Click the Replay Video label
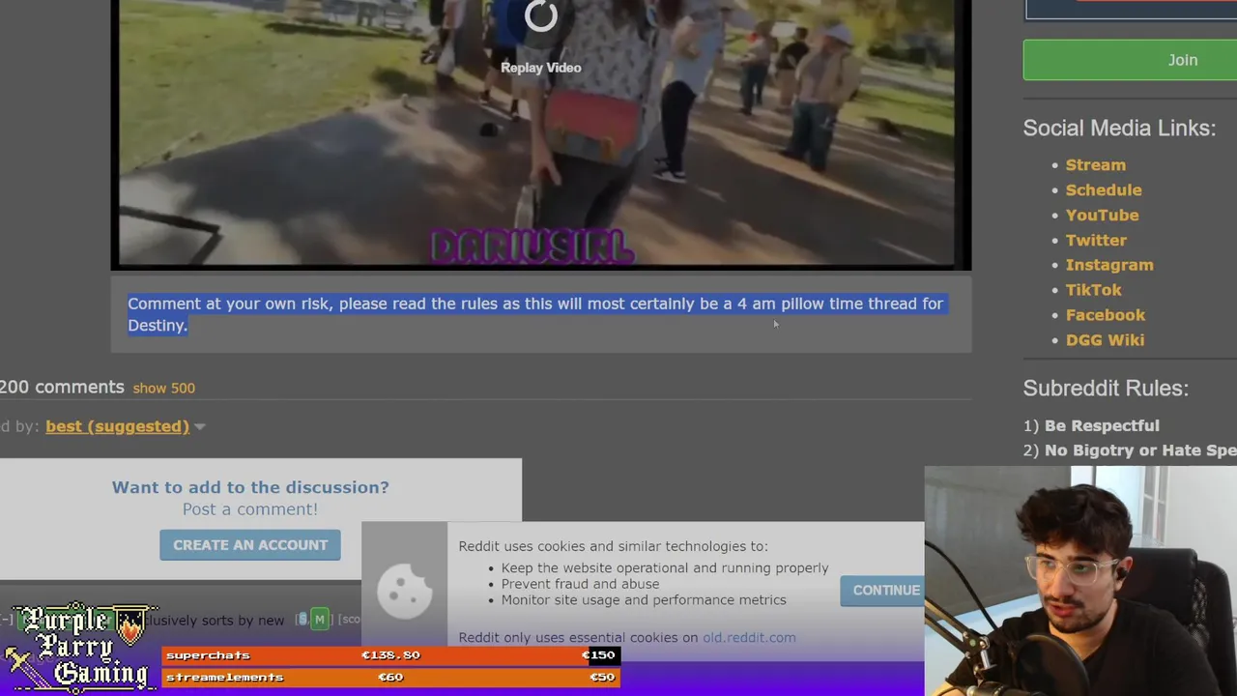This screenshot has height=696, width=1237. (x=541, y=68)
